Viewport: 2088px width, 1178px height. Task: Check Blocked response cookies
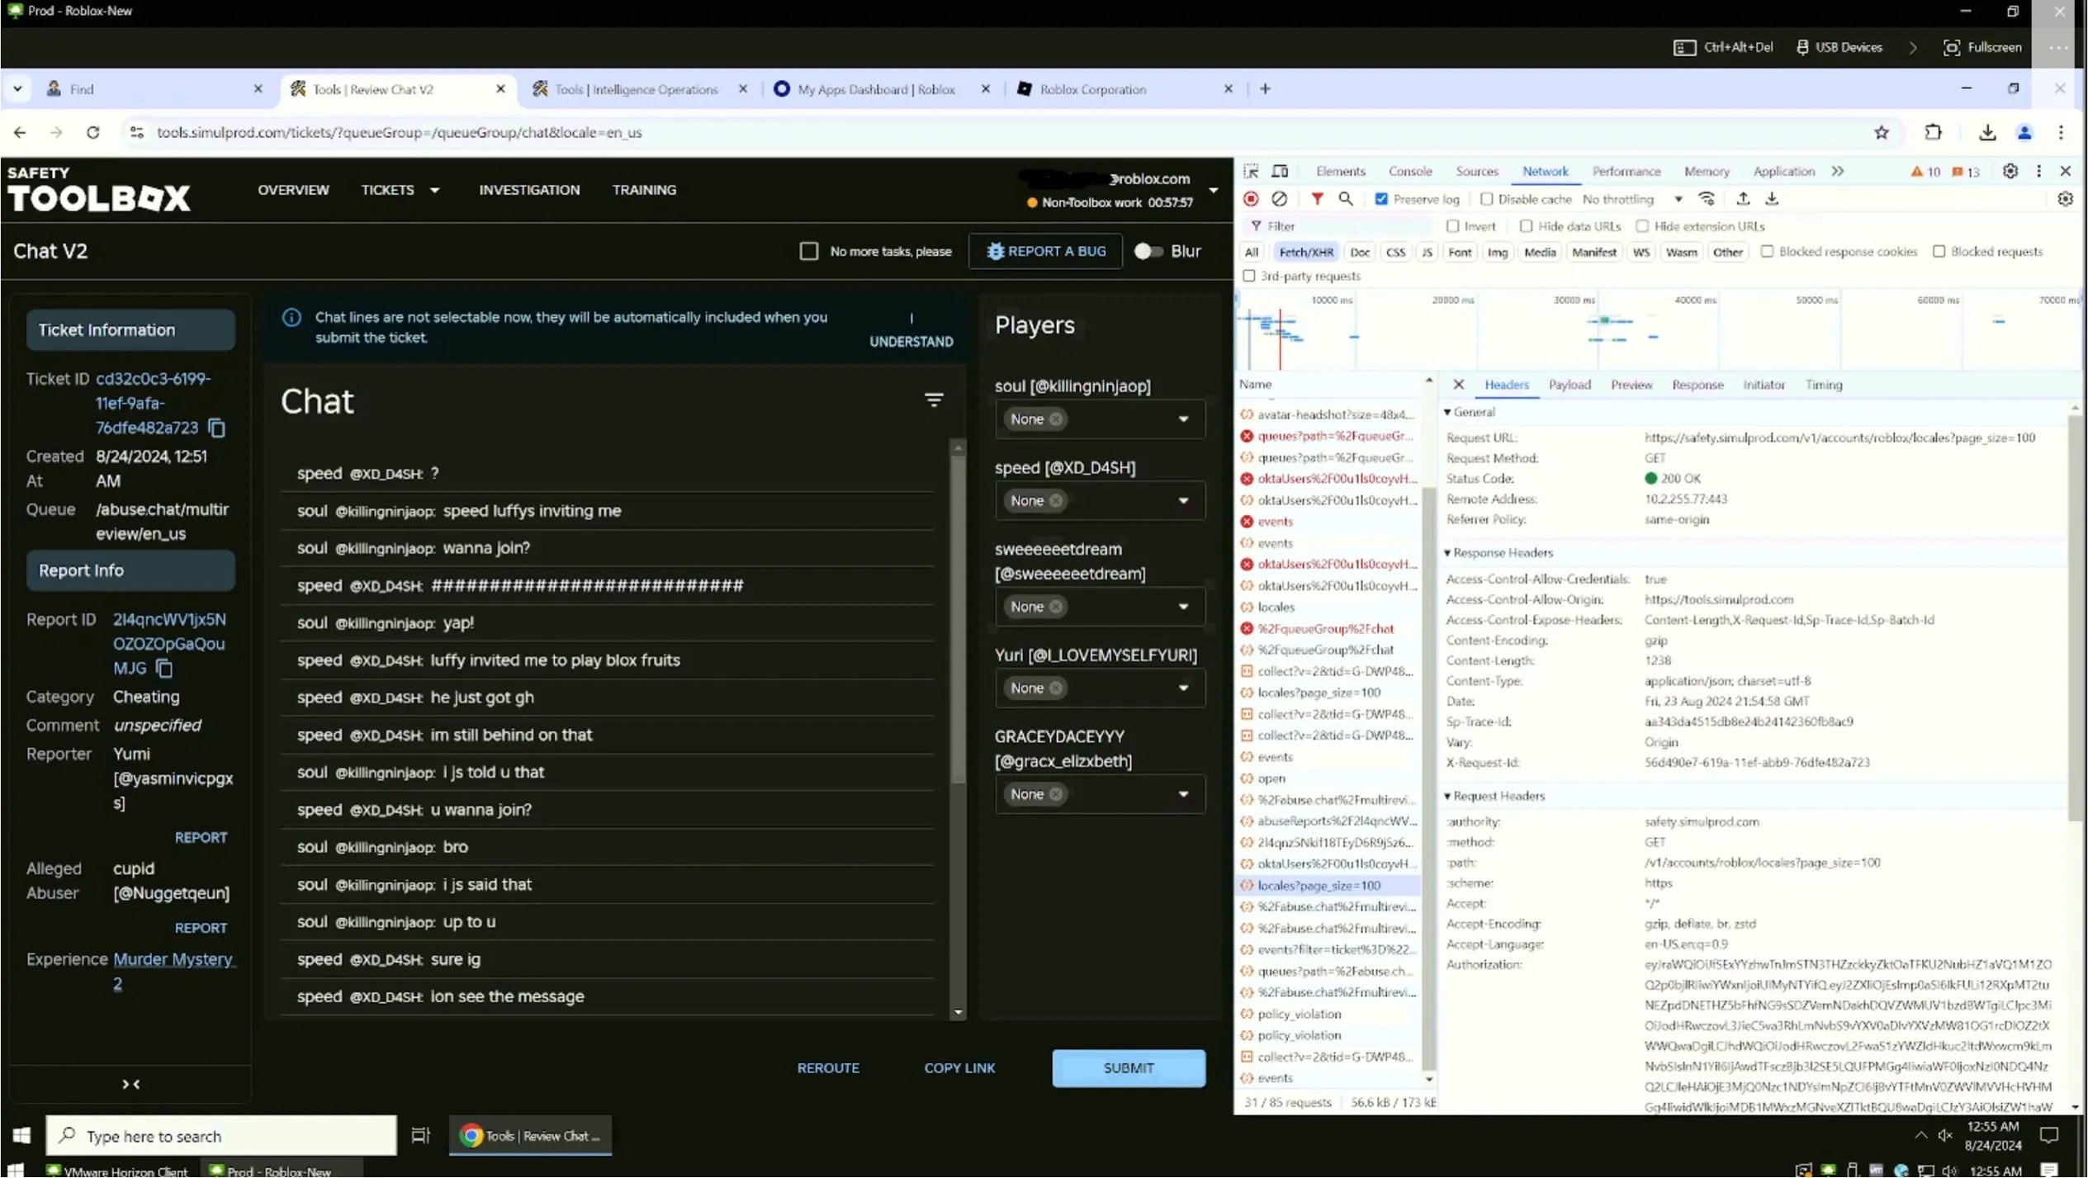(x=1767, y=252)
